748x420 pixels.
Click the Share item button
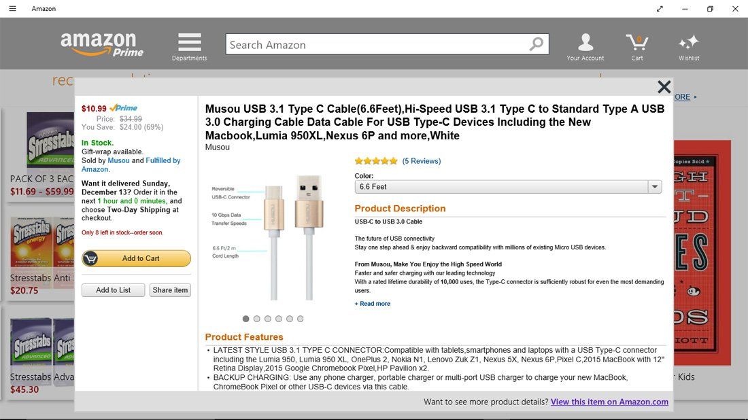[x=170, y=290]
